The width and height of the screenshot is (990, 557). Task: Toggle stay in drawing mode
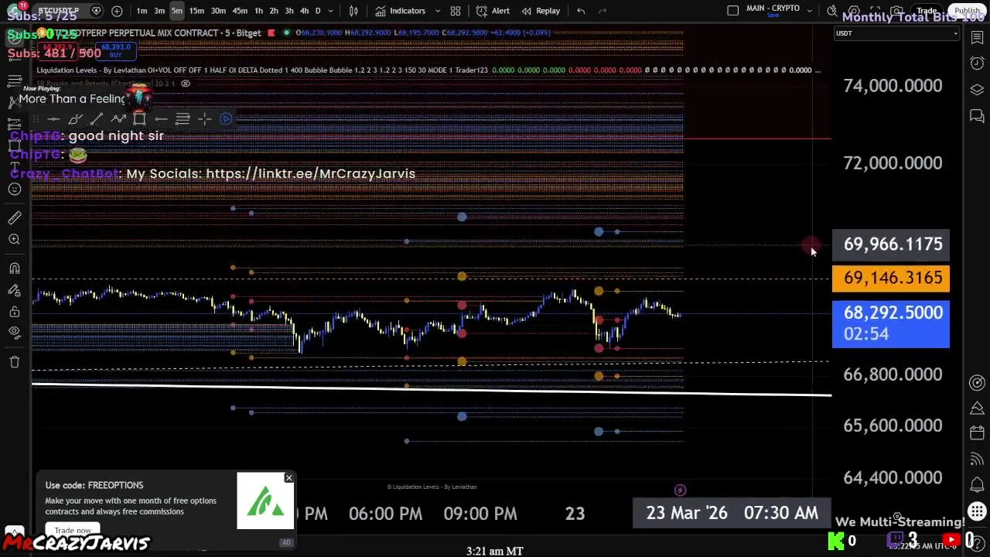coord(15,290)
